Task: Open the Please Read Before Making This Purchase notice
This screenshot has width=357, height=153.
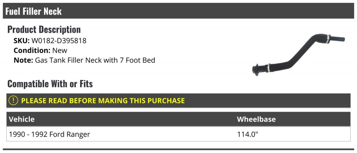Action: tap(103, 101)
